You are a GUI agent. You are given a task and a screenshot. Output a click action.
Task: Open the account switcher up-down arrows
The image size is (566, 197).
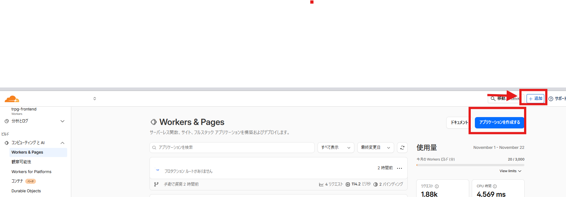95,98
